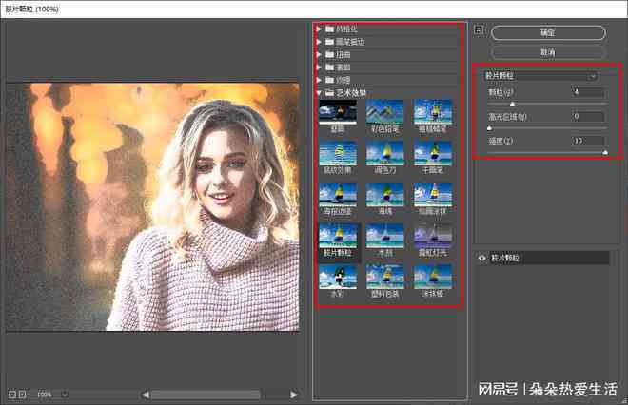Click the preview scroll left arrow
Image resolution: width=628 pixels, height=405 pixels.
tap(146, 395)
